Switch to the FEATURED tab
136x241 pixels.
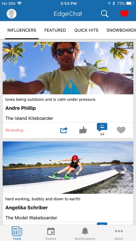coord(55,30)
